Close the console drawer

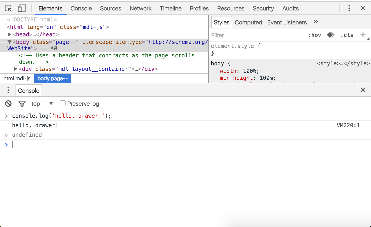coord(363,90)
